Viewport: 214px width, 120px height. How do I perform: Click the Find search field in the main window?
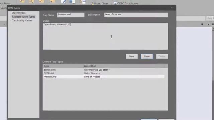210,18
